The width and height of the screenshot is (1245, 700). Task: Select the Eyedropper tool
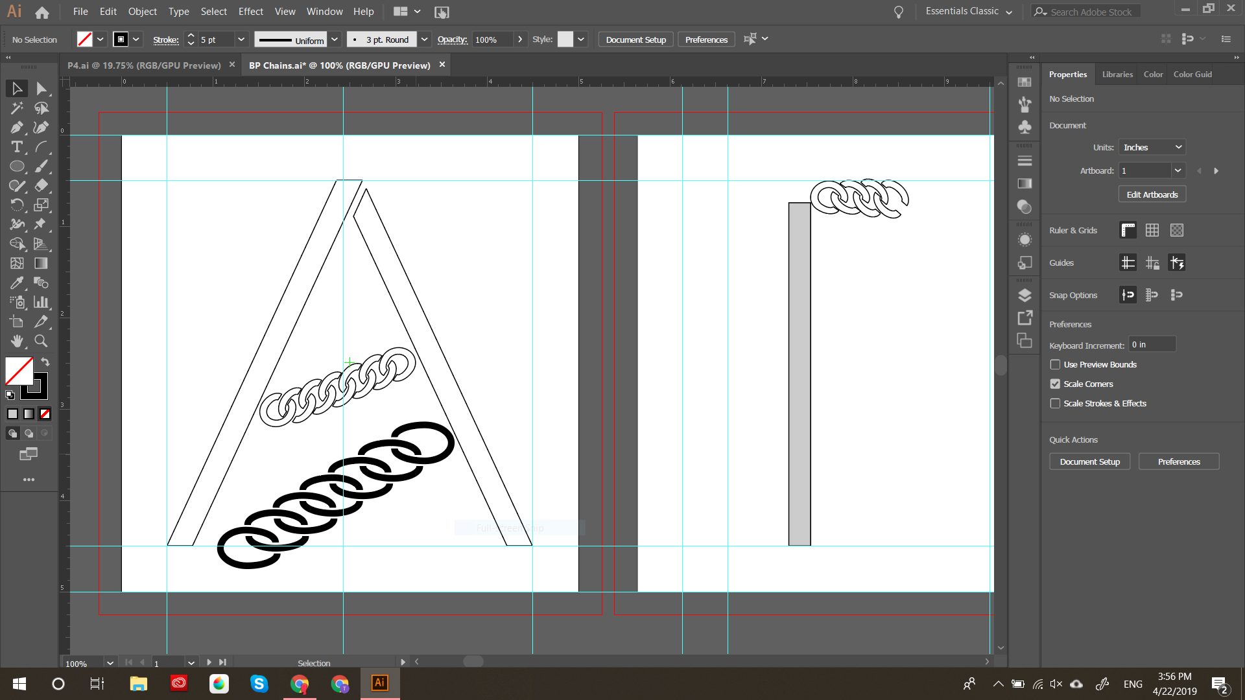click(17, 283)
